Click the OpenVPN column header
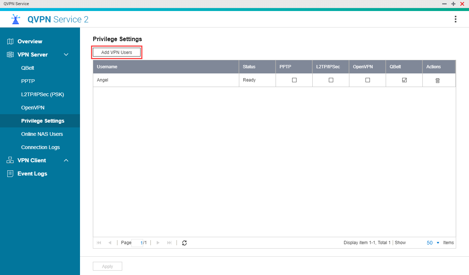 pyautogui.click(x=367, y=67)
